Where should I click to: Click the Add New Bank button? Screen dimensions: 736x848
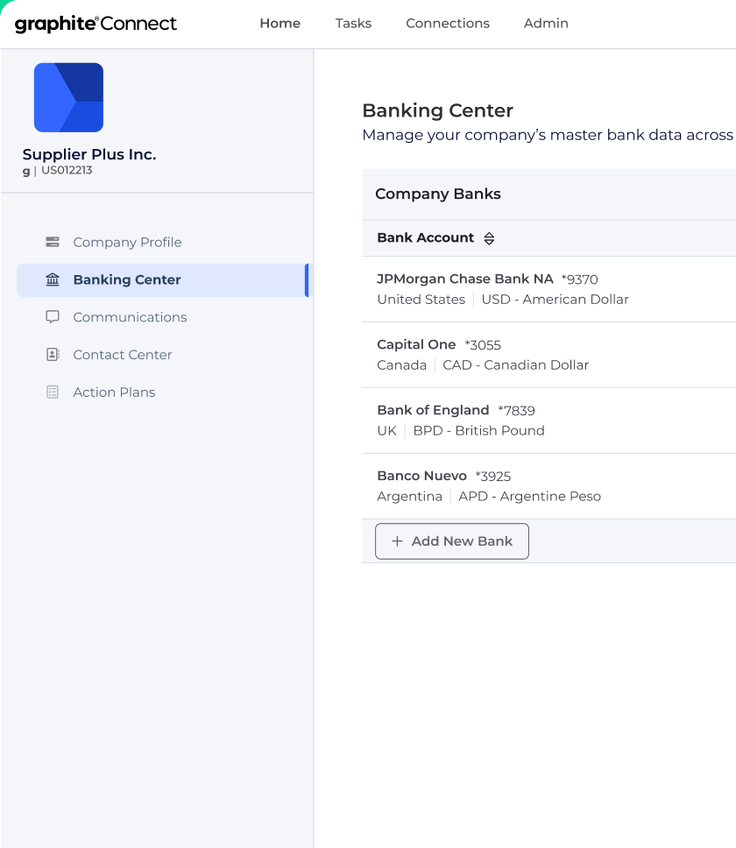click(x=451, y=541)
